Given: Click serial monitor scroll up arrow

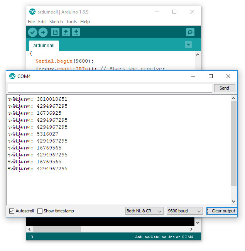Looking at the screenshot, I should click(233, 98).
